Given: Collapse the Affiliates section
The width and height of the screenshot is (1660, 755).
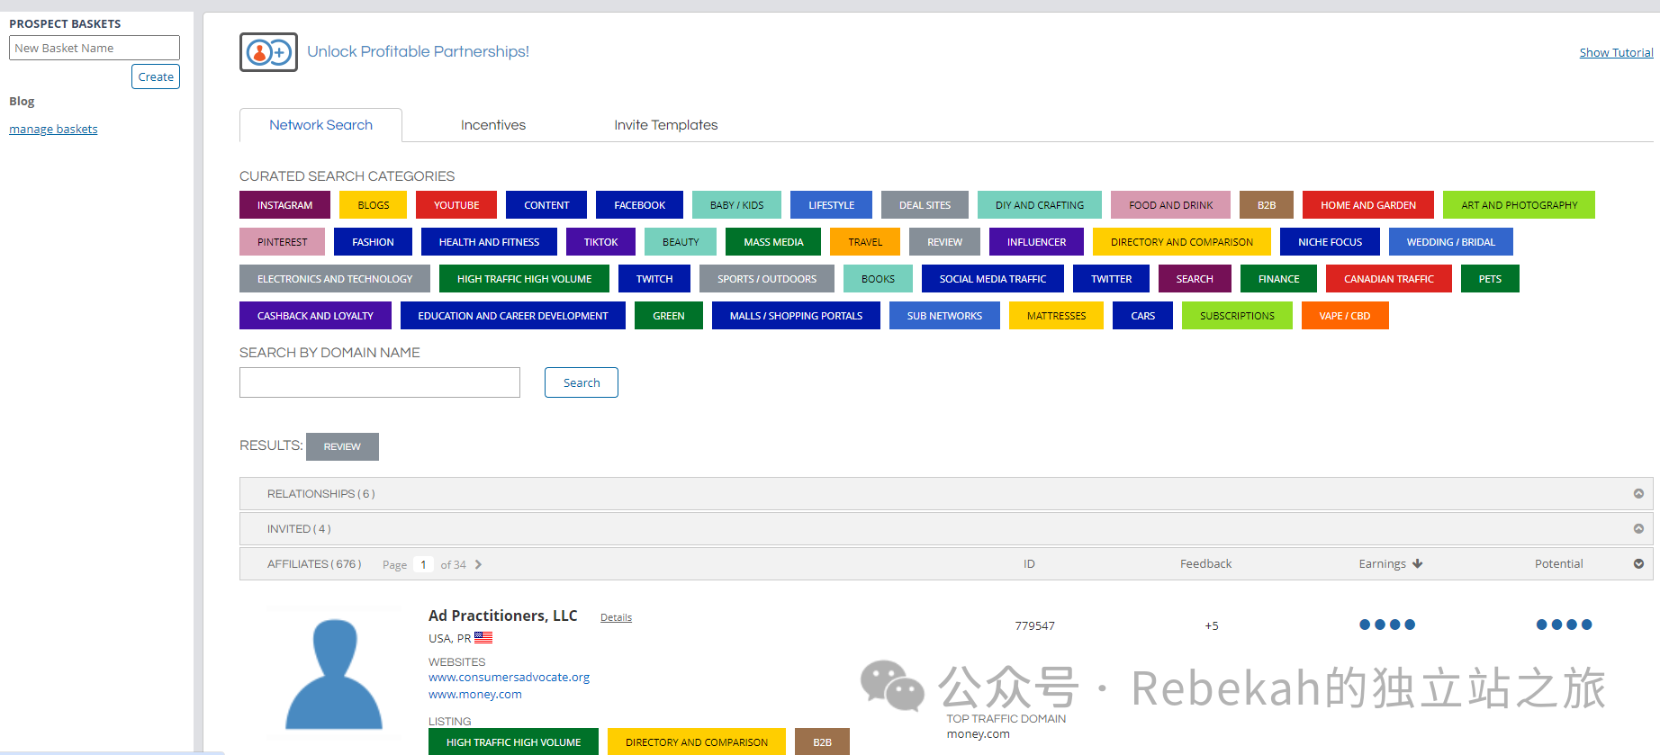Looking at the screenshot, I should click(x=1638, y=564).
